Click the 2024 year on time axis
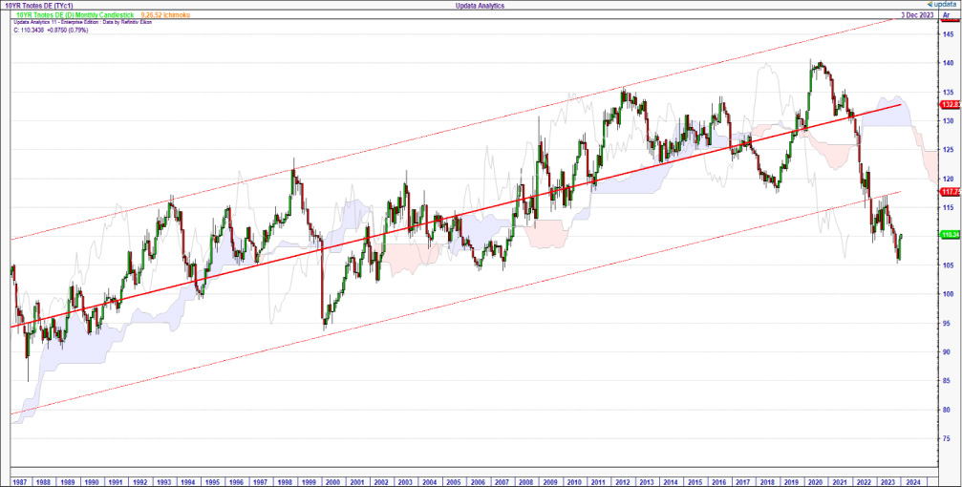This screenshot has height=487, width=962. click(x=911, y=482)
